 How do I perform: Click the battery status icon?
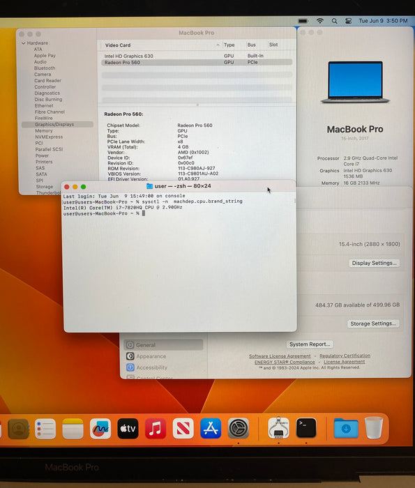(303, 21)
